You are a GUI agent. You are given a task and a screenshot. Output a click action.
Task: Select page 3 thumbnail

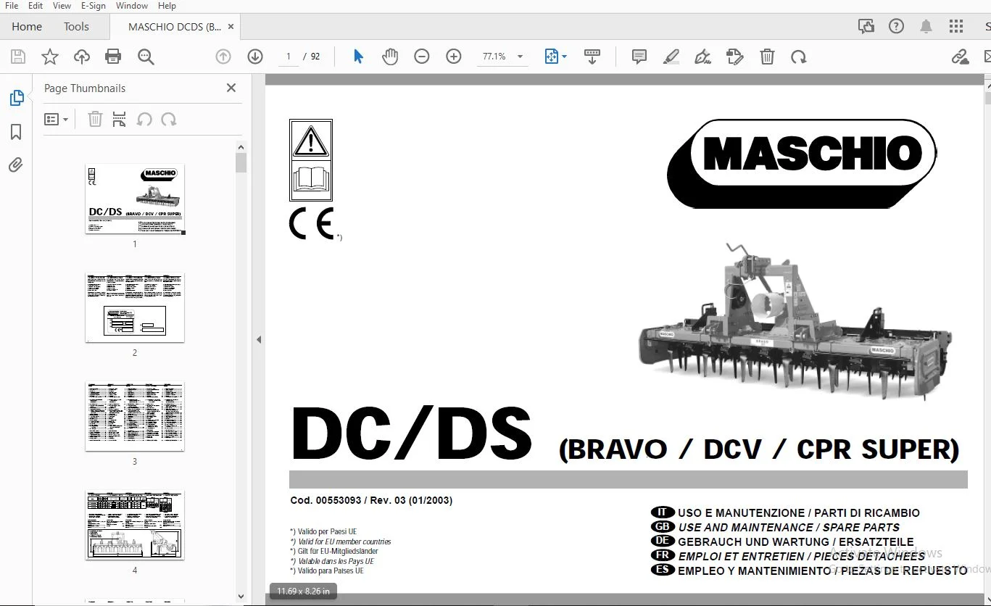tap(135, 416)
